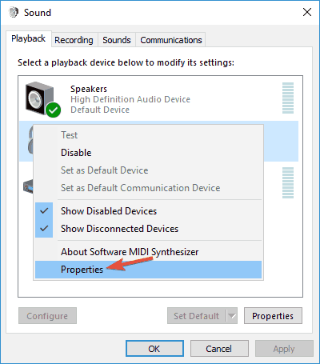Click the partially hidden third device icon
The image size is (320, 364).
click(28, 186)
